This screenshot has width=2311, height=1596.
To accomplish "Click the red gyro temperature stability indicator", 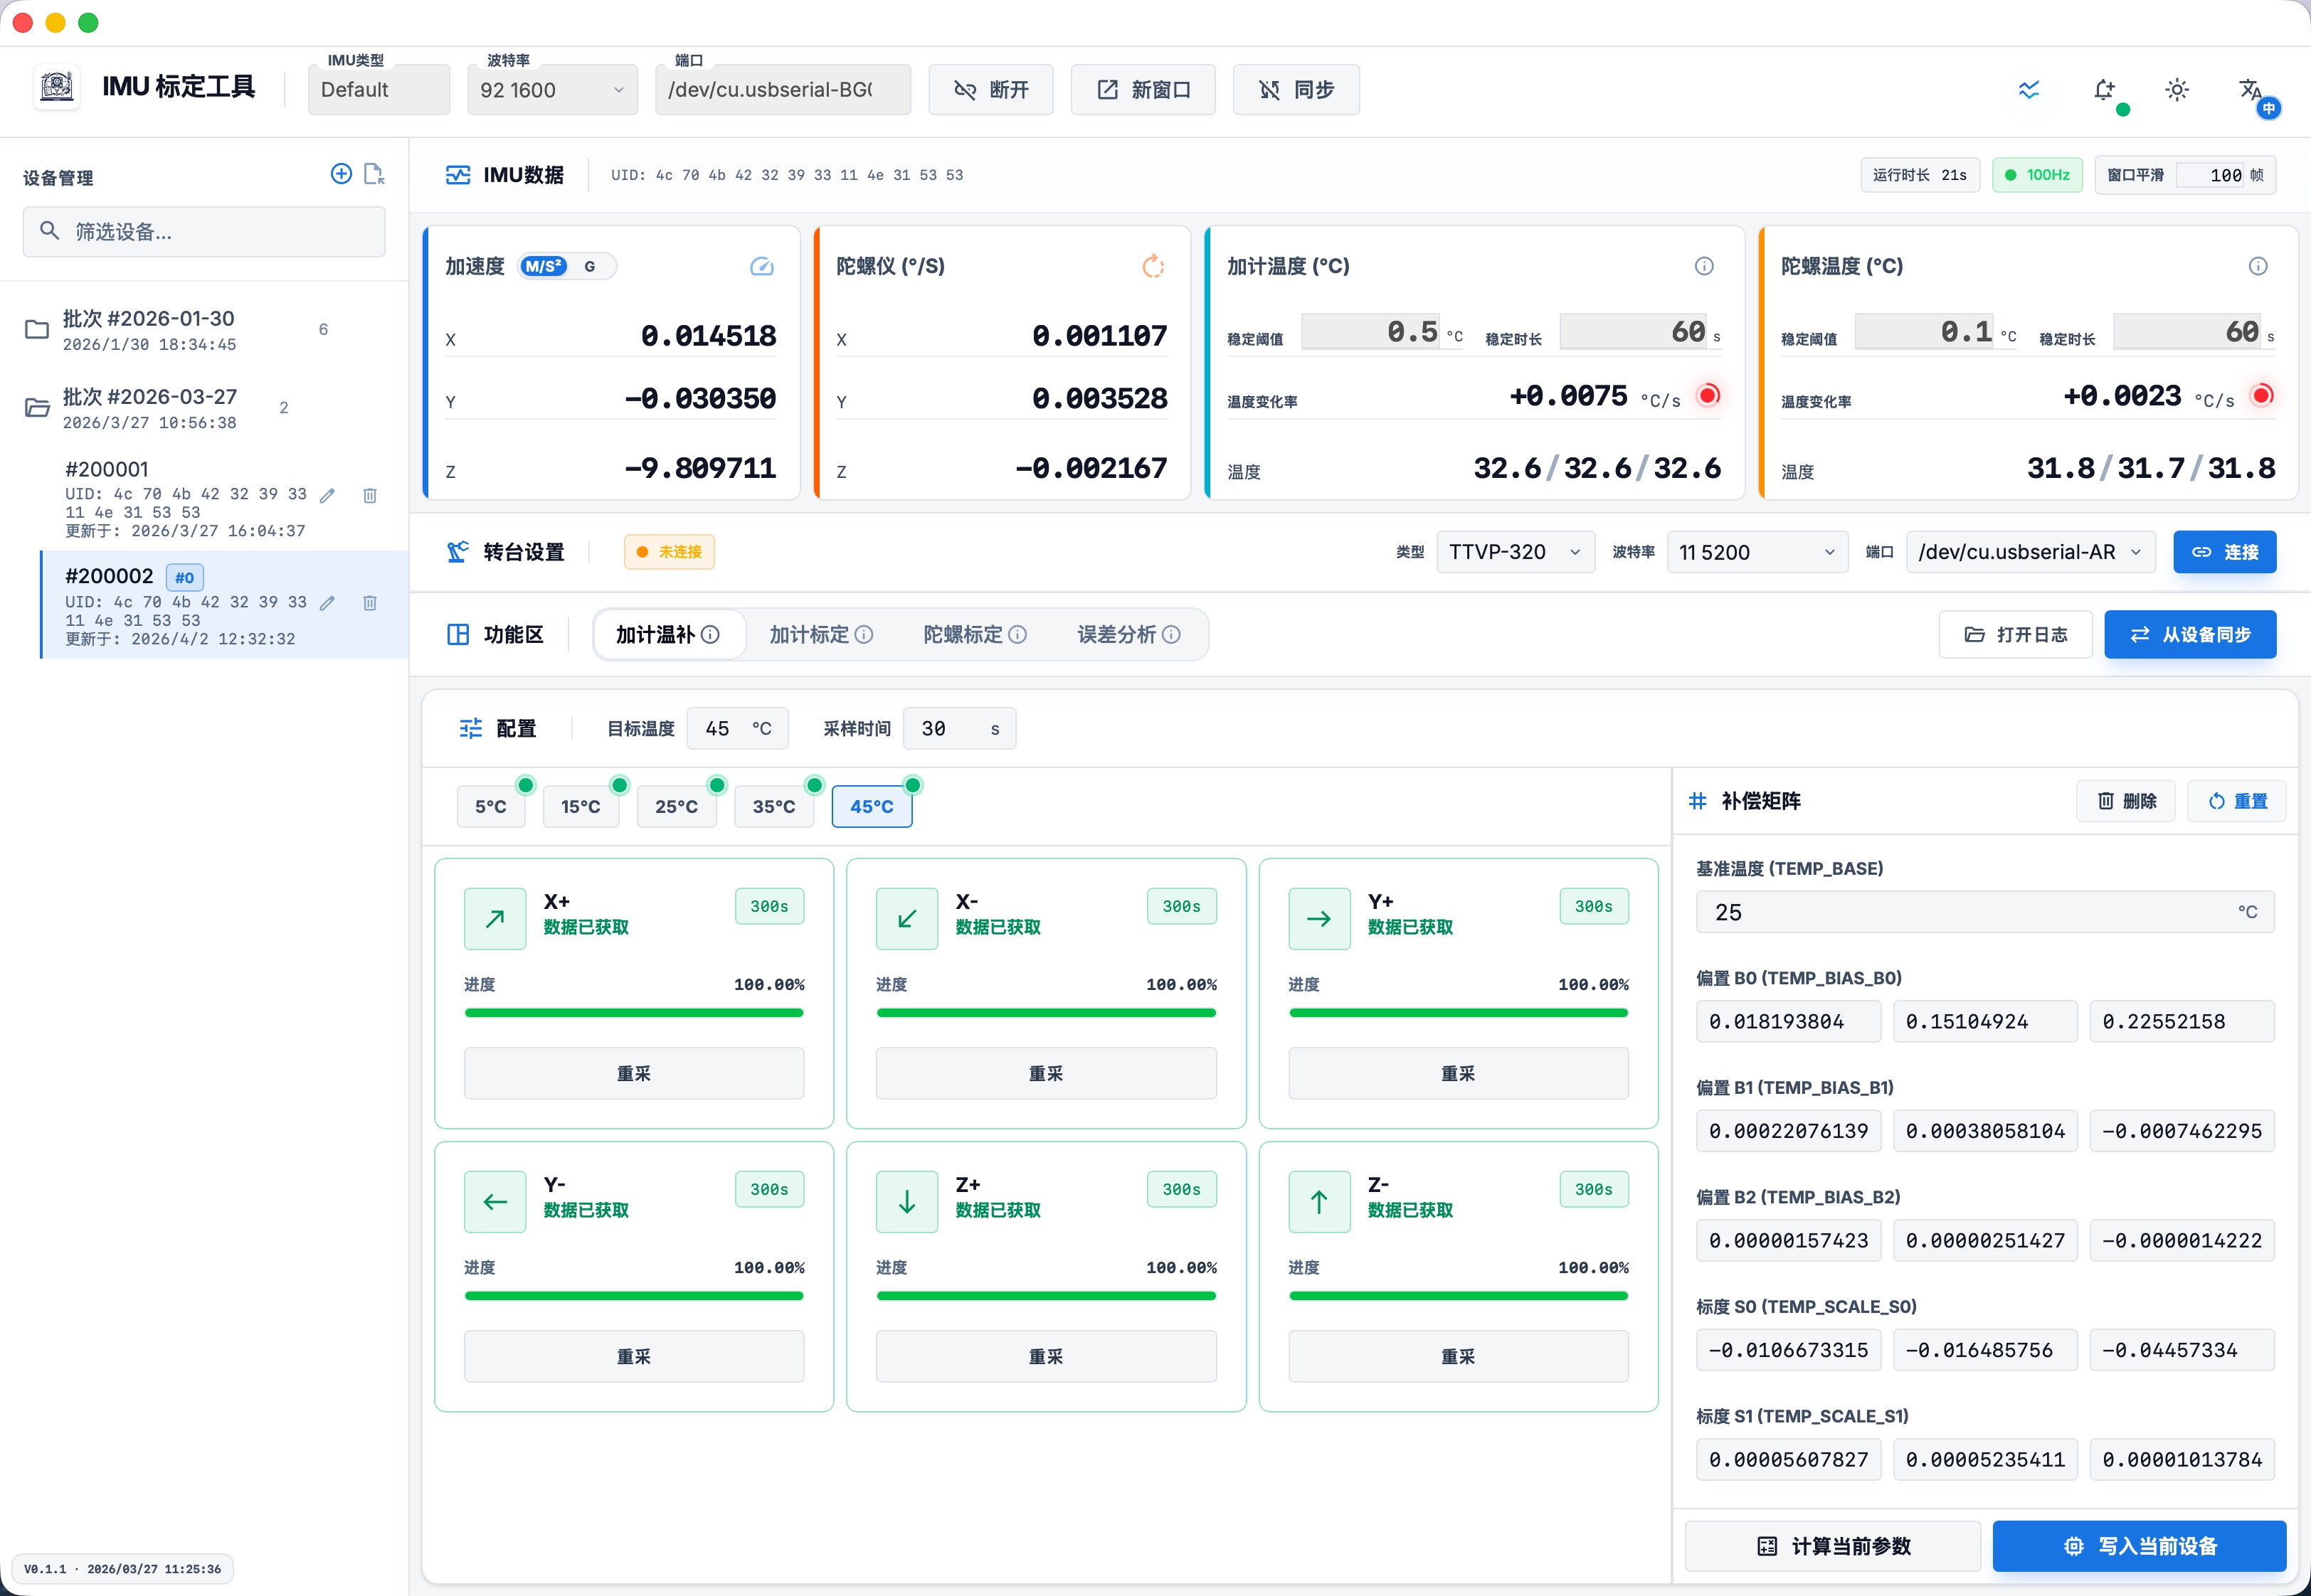I will 2262,395.
